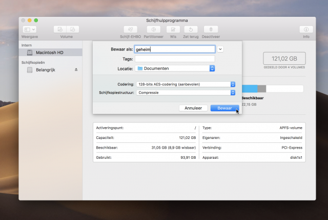Viewport: 328px width, 220px height.
Task: Run Schijf-EHBO from the toolbar
Action: pos(130,30)
